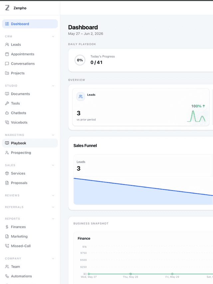Click the Zenpho Z logo icon

[7, 8]
